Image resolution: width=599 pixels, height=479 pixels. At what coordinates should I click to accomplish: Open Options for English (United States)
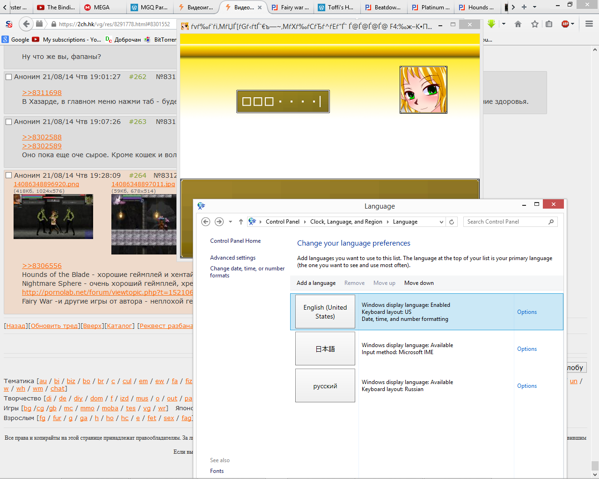point(527,312)
